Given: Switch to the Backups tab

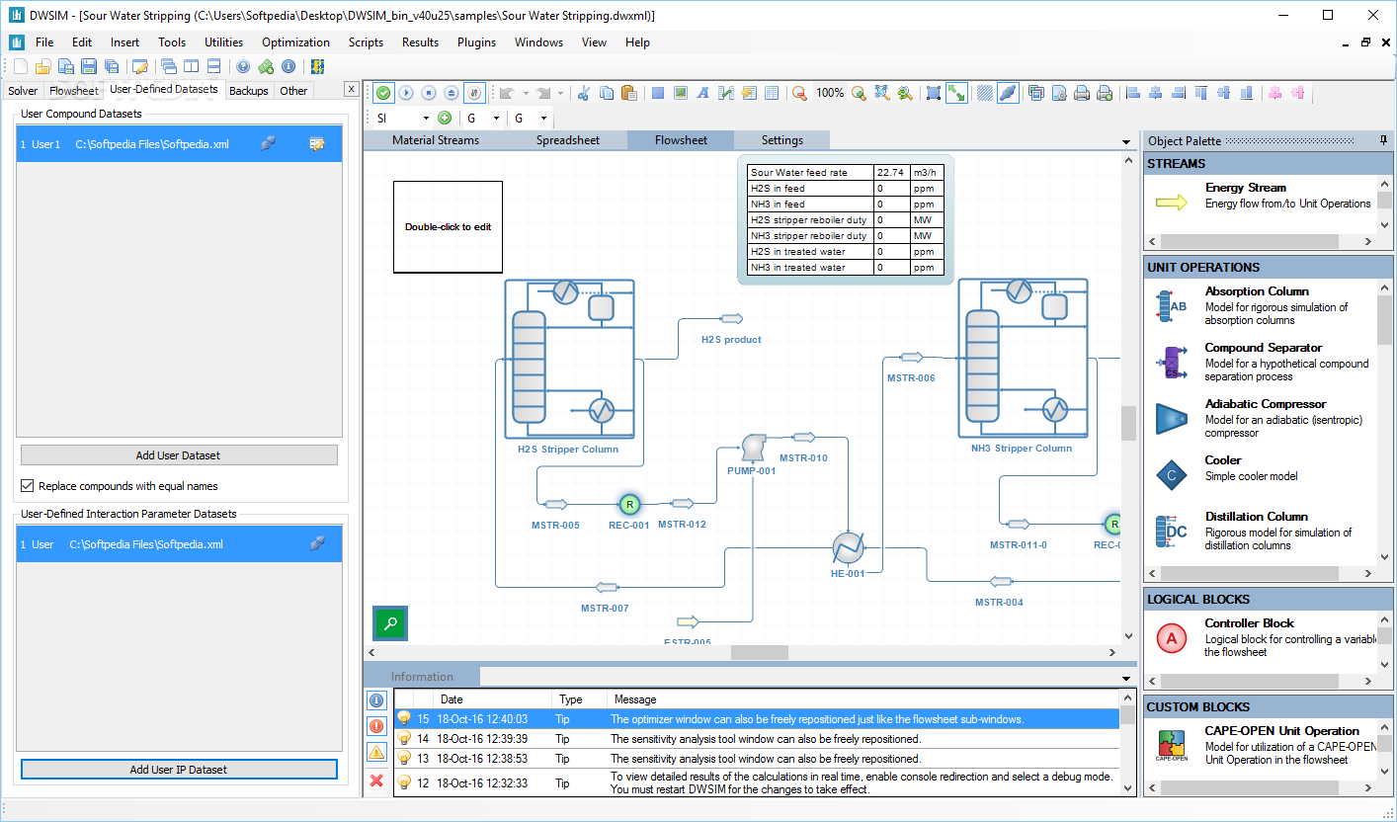Looking at the screenshot, I should coord(249,91).
